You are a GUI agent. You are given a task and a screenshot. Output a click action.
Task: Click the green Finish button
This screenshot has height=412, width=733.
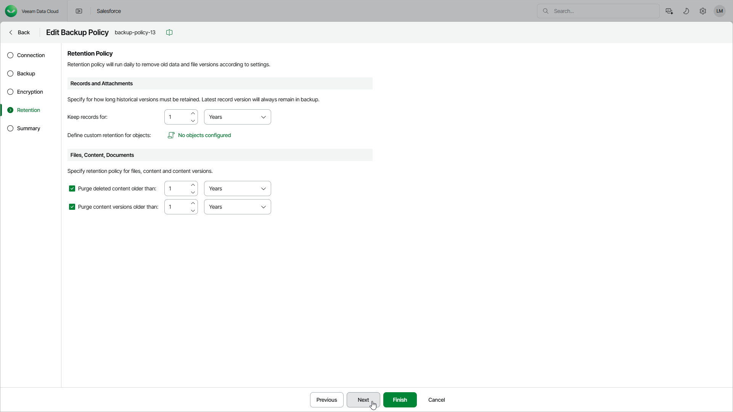click(x=400, y=400)
